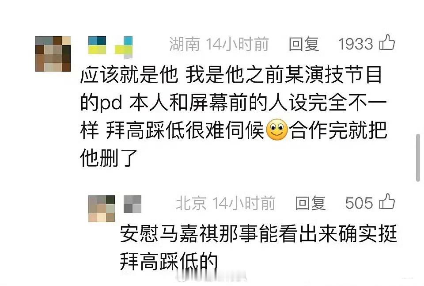Click the reply's last line 拜高踩低的
The width and height of the screenshot is (424, 286).
pos(169,261)
